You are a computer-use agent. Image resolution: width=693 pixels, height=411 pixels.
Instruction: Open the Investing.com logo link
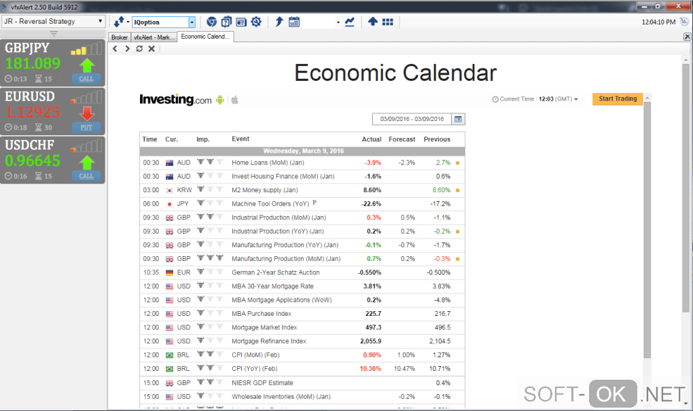tap(175, 100)
